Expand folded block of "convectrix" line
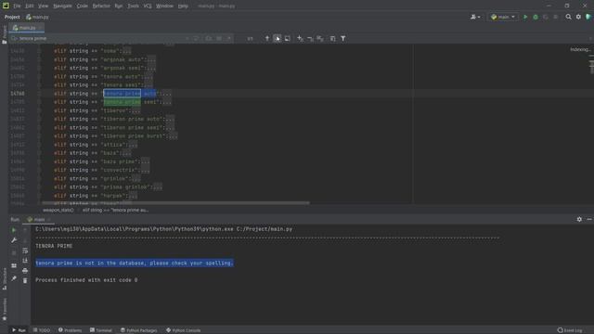Viewport: 594px width, 334px height. click(x=145, y=170)
